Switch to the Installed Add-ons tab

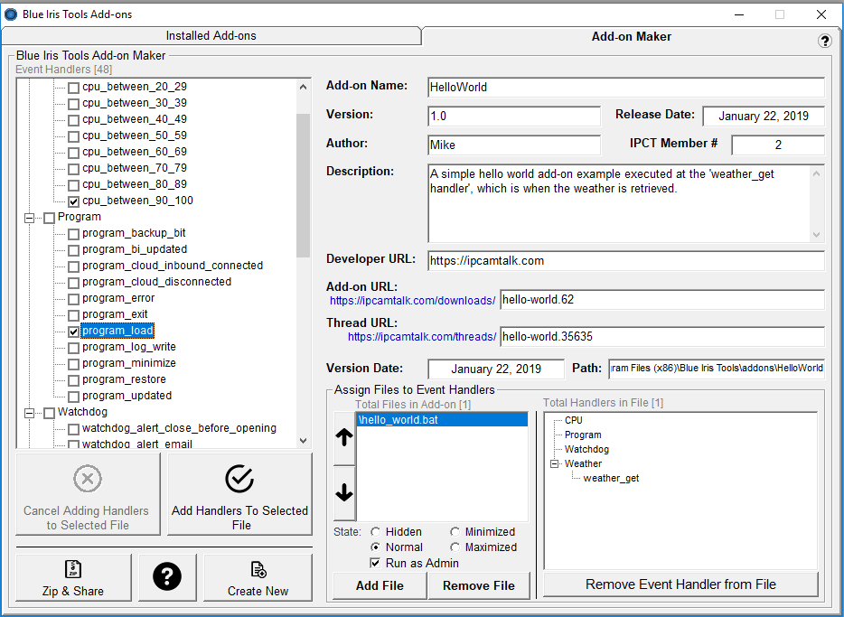click(211, 36)
